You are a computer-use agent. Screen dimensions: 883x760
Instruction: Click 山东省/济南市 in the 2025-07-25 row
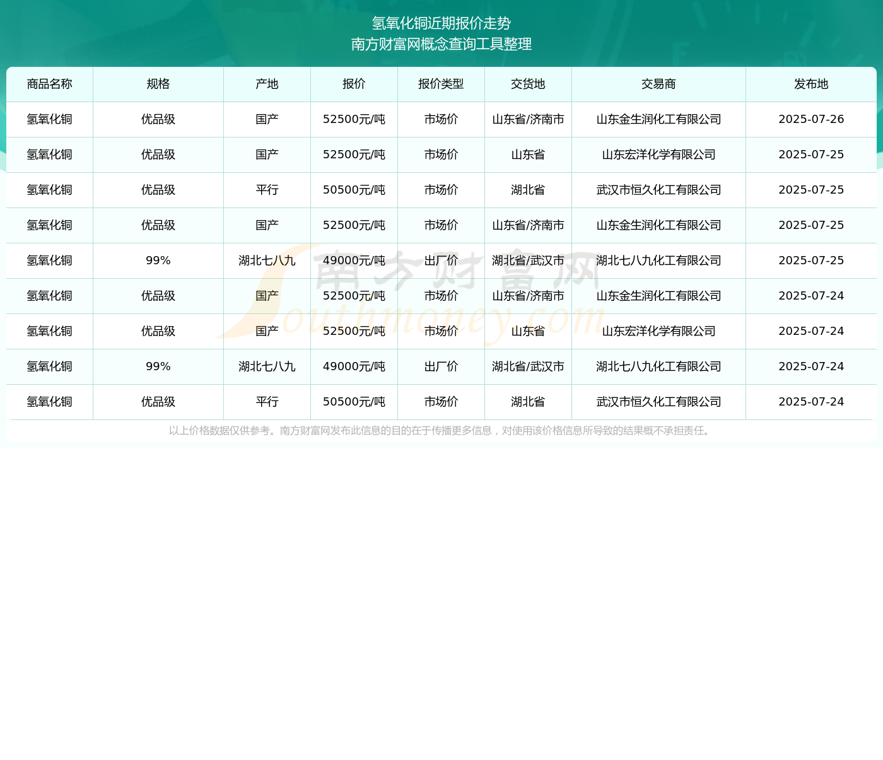pyautogui.click(x=529, y=225)
